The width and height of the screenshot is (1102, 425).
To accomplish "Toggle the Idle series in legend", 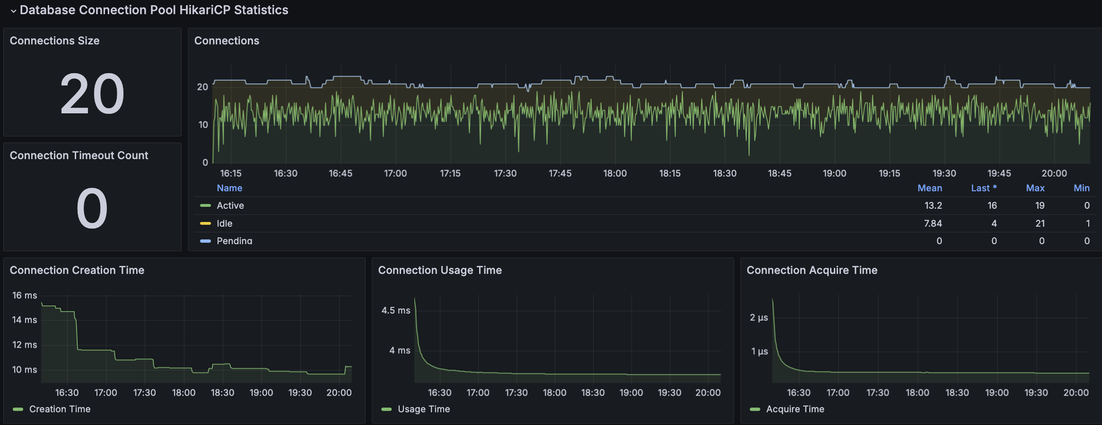I will [x=225, y=223].
